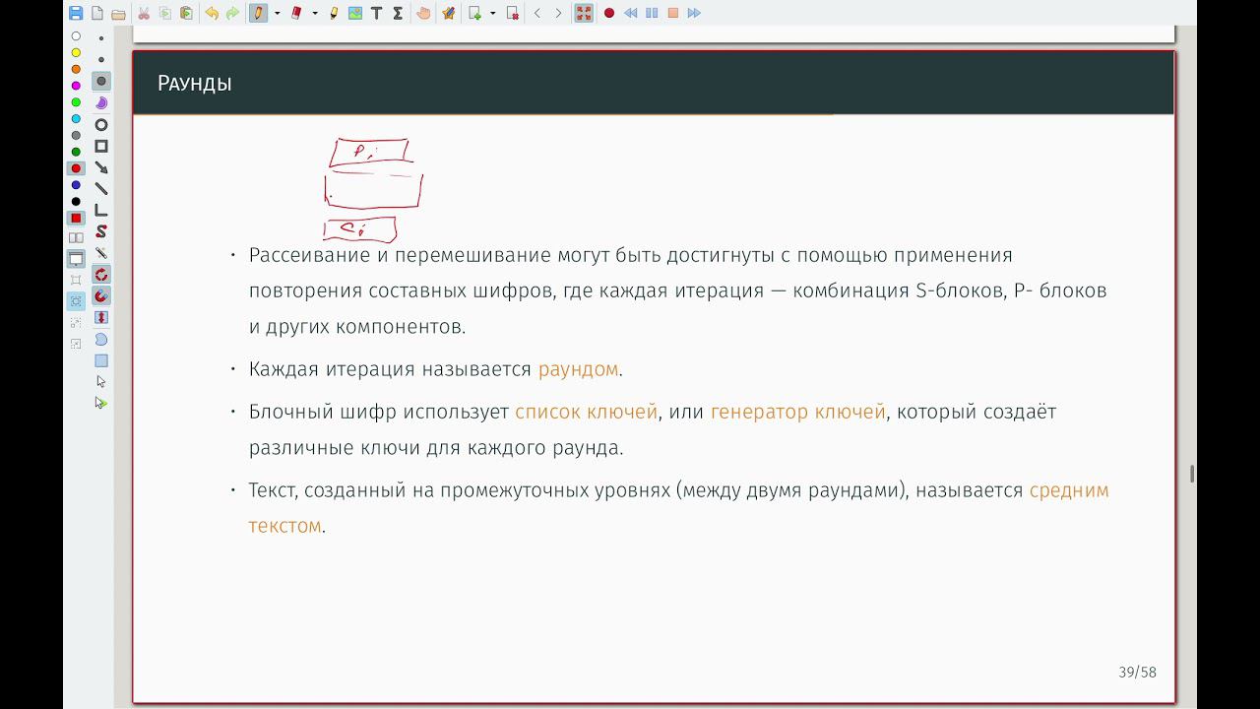Choose the dark green color swatch

[76, 153]
